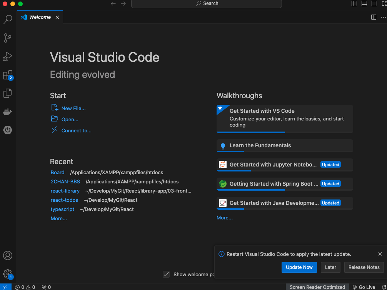Image resolution: width=387 pixels, height=290 pixels.
Task: Click the Later button
Action: pos(330,267)
